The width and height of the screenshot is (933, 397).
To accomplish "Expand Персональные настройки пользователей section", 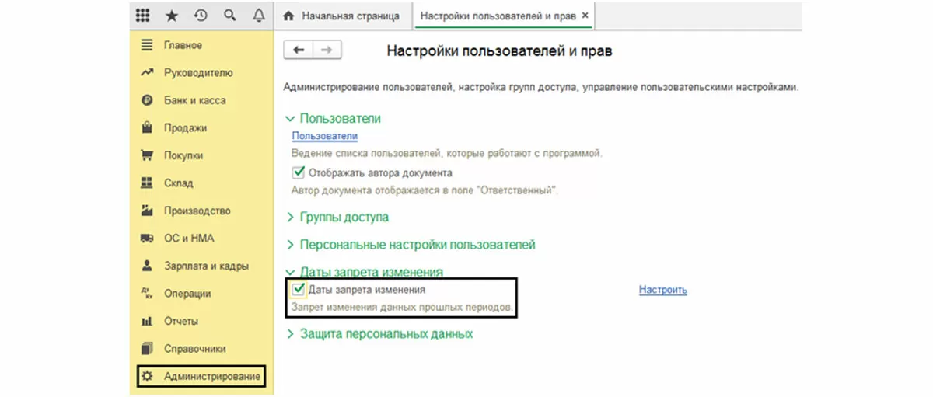I will [411, 245].
